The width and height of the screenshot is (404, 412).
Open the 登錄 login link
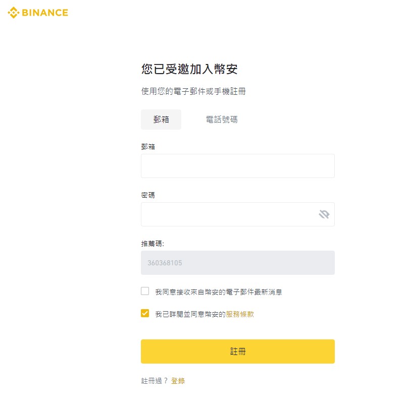(178, 381)
